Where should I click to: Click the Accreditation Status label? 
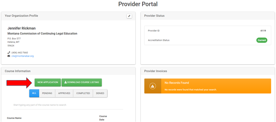158,40
